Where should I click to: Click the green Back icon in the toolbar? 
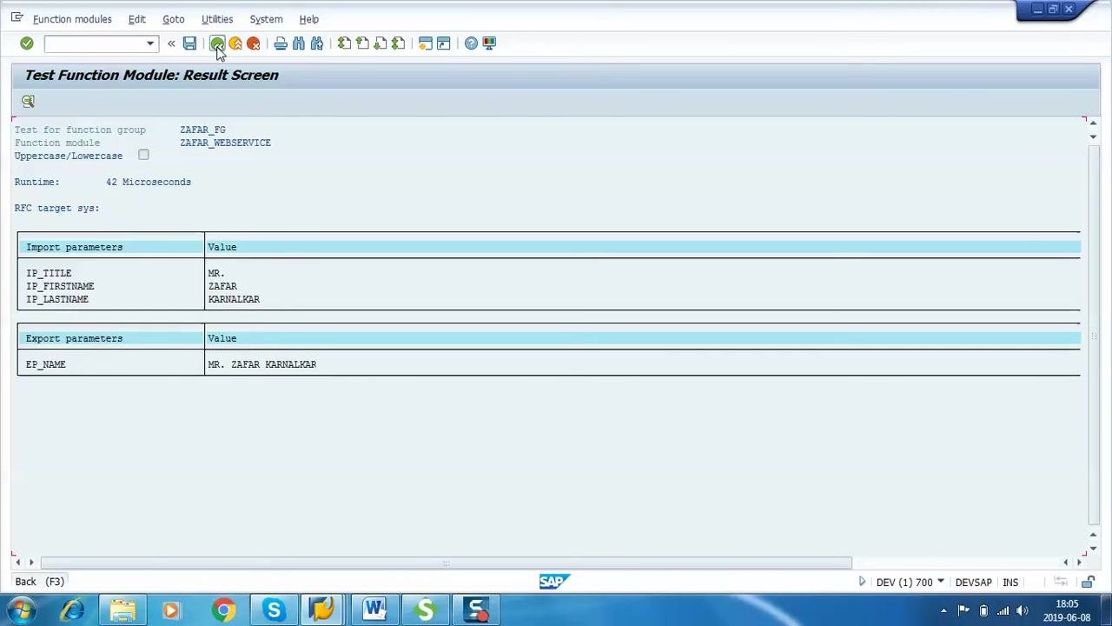click(217, 43)
